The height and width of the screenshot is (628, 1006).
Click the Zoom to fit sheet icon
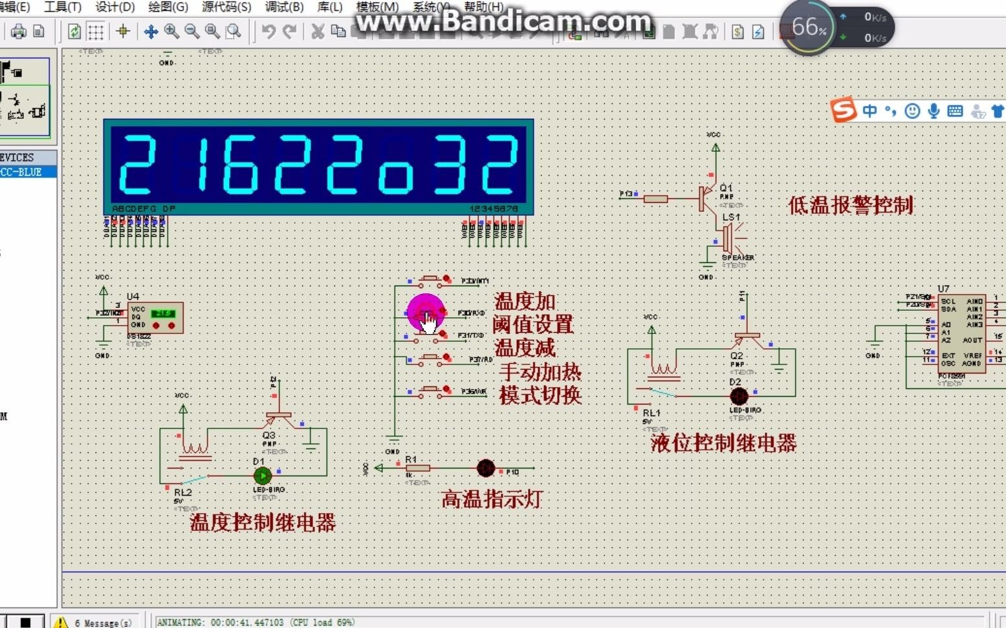[x=212, y=31]
